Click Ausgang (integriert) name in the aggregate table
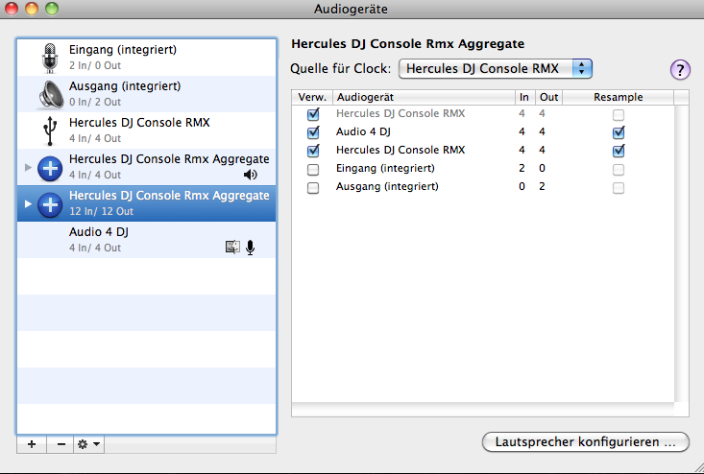Screen dimensions: 704x474 tap(387, 186)
